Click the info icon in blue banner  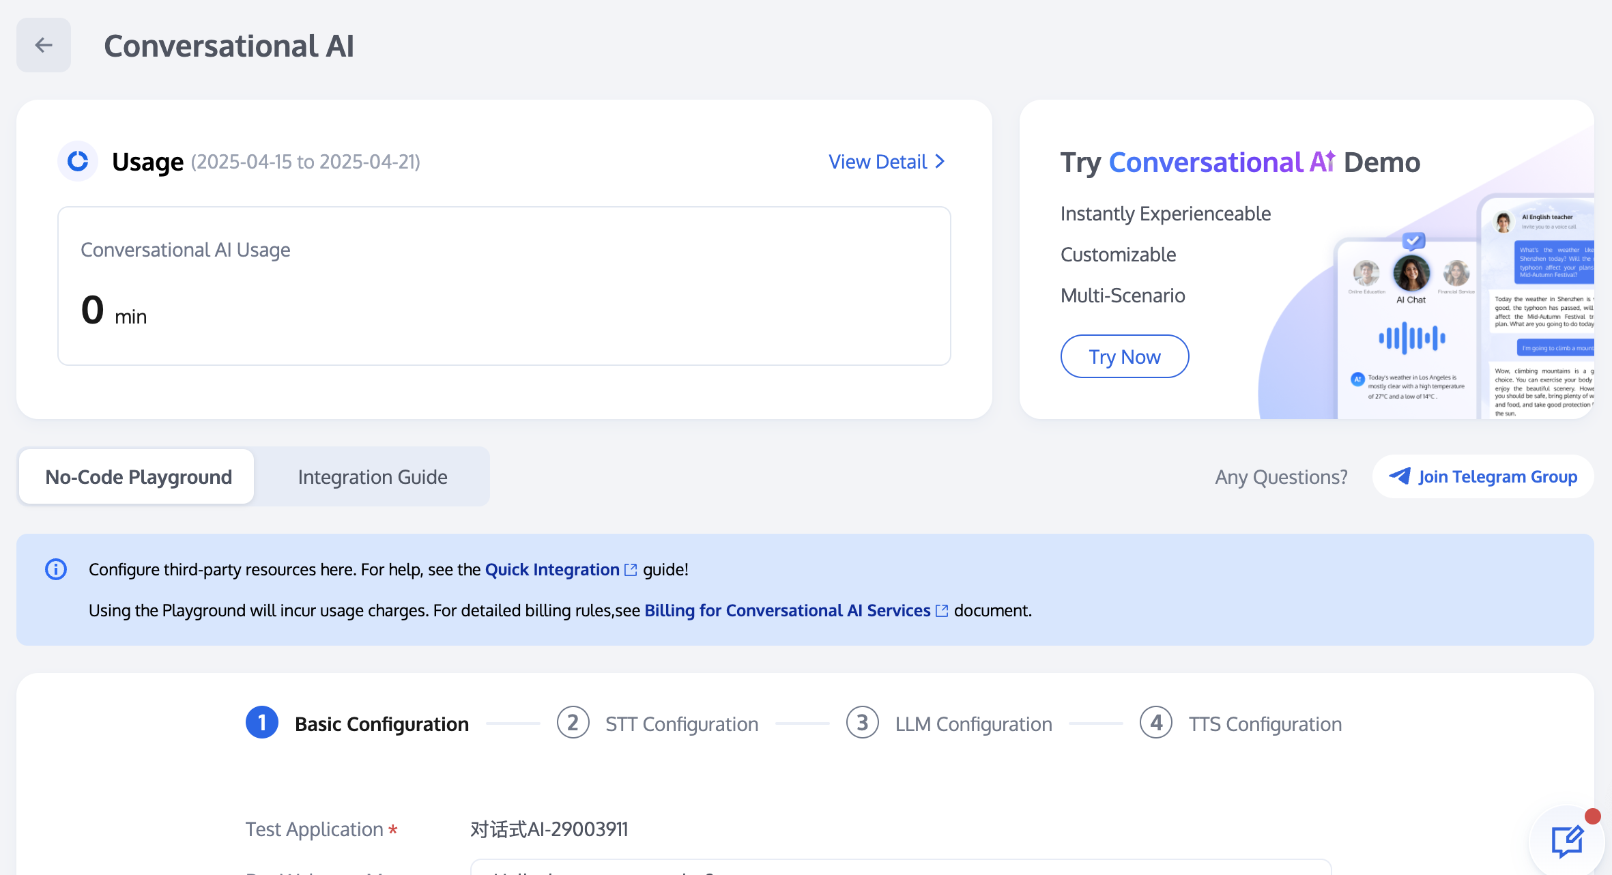coord(56,569)
